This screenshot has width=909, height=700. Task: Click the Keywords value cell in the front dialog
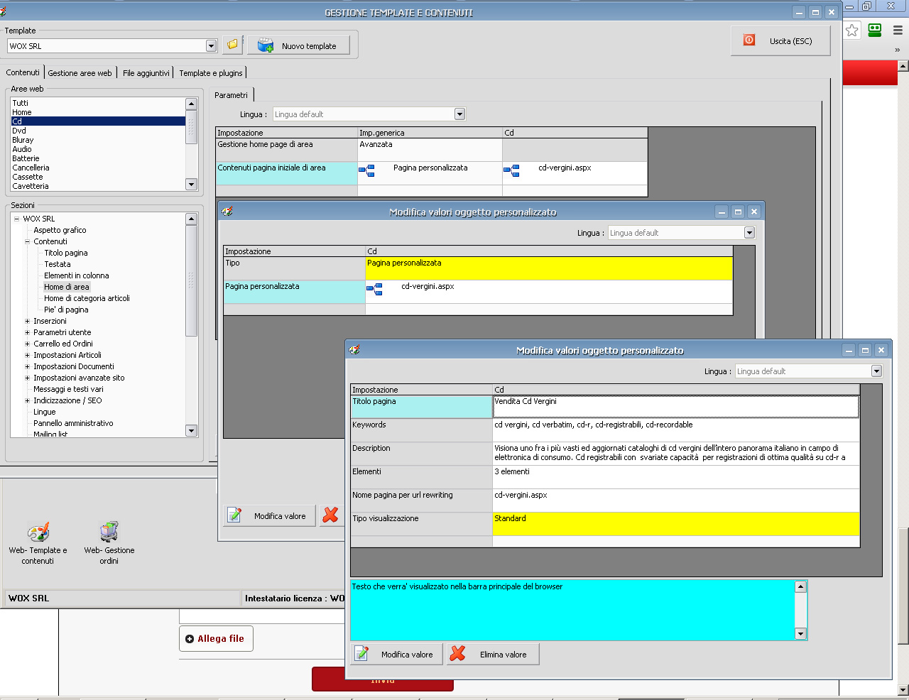pos(676,430)
